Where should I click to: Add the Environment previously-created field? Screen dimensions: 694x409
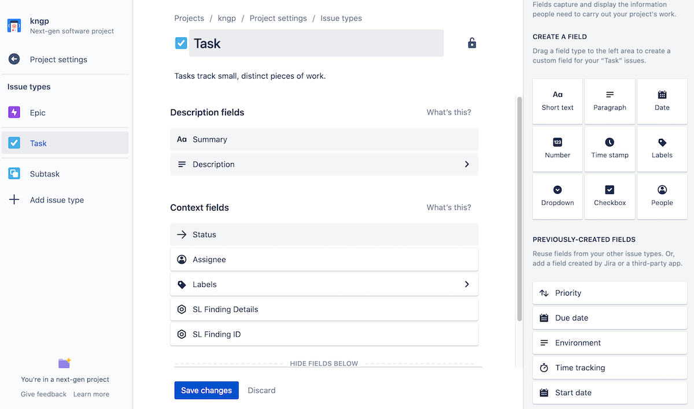[x=610, y=342]
